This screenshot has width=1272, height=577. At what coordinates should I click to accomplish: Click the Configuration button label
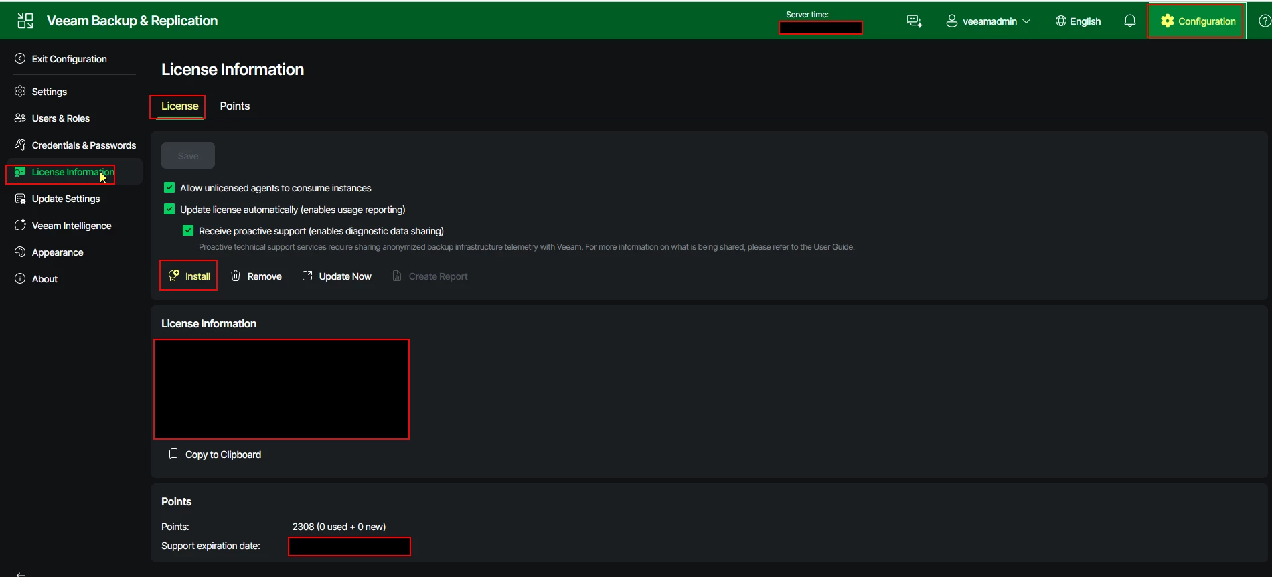(1207, 21)
